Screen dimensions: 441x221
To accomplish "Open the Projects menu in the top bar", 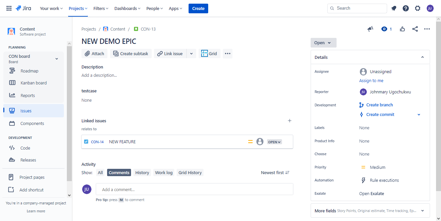I will coord(77,8).
